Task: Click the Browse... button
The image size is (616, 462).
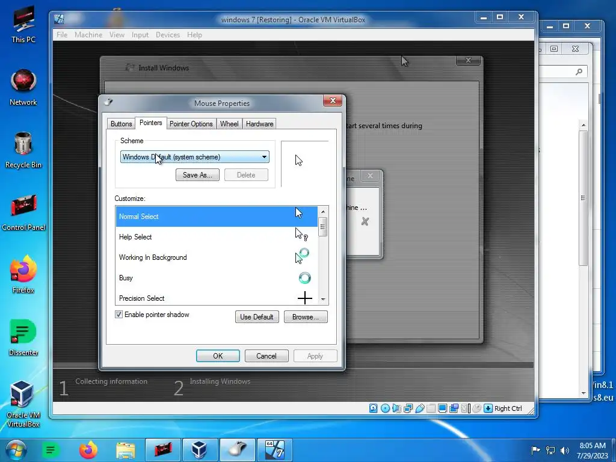Action: (306, 316)
